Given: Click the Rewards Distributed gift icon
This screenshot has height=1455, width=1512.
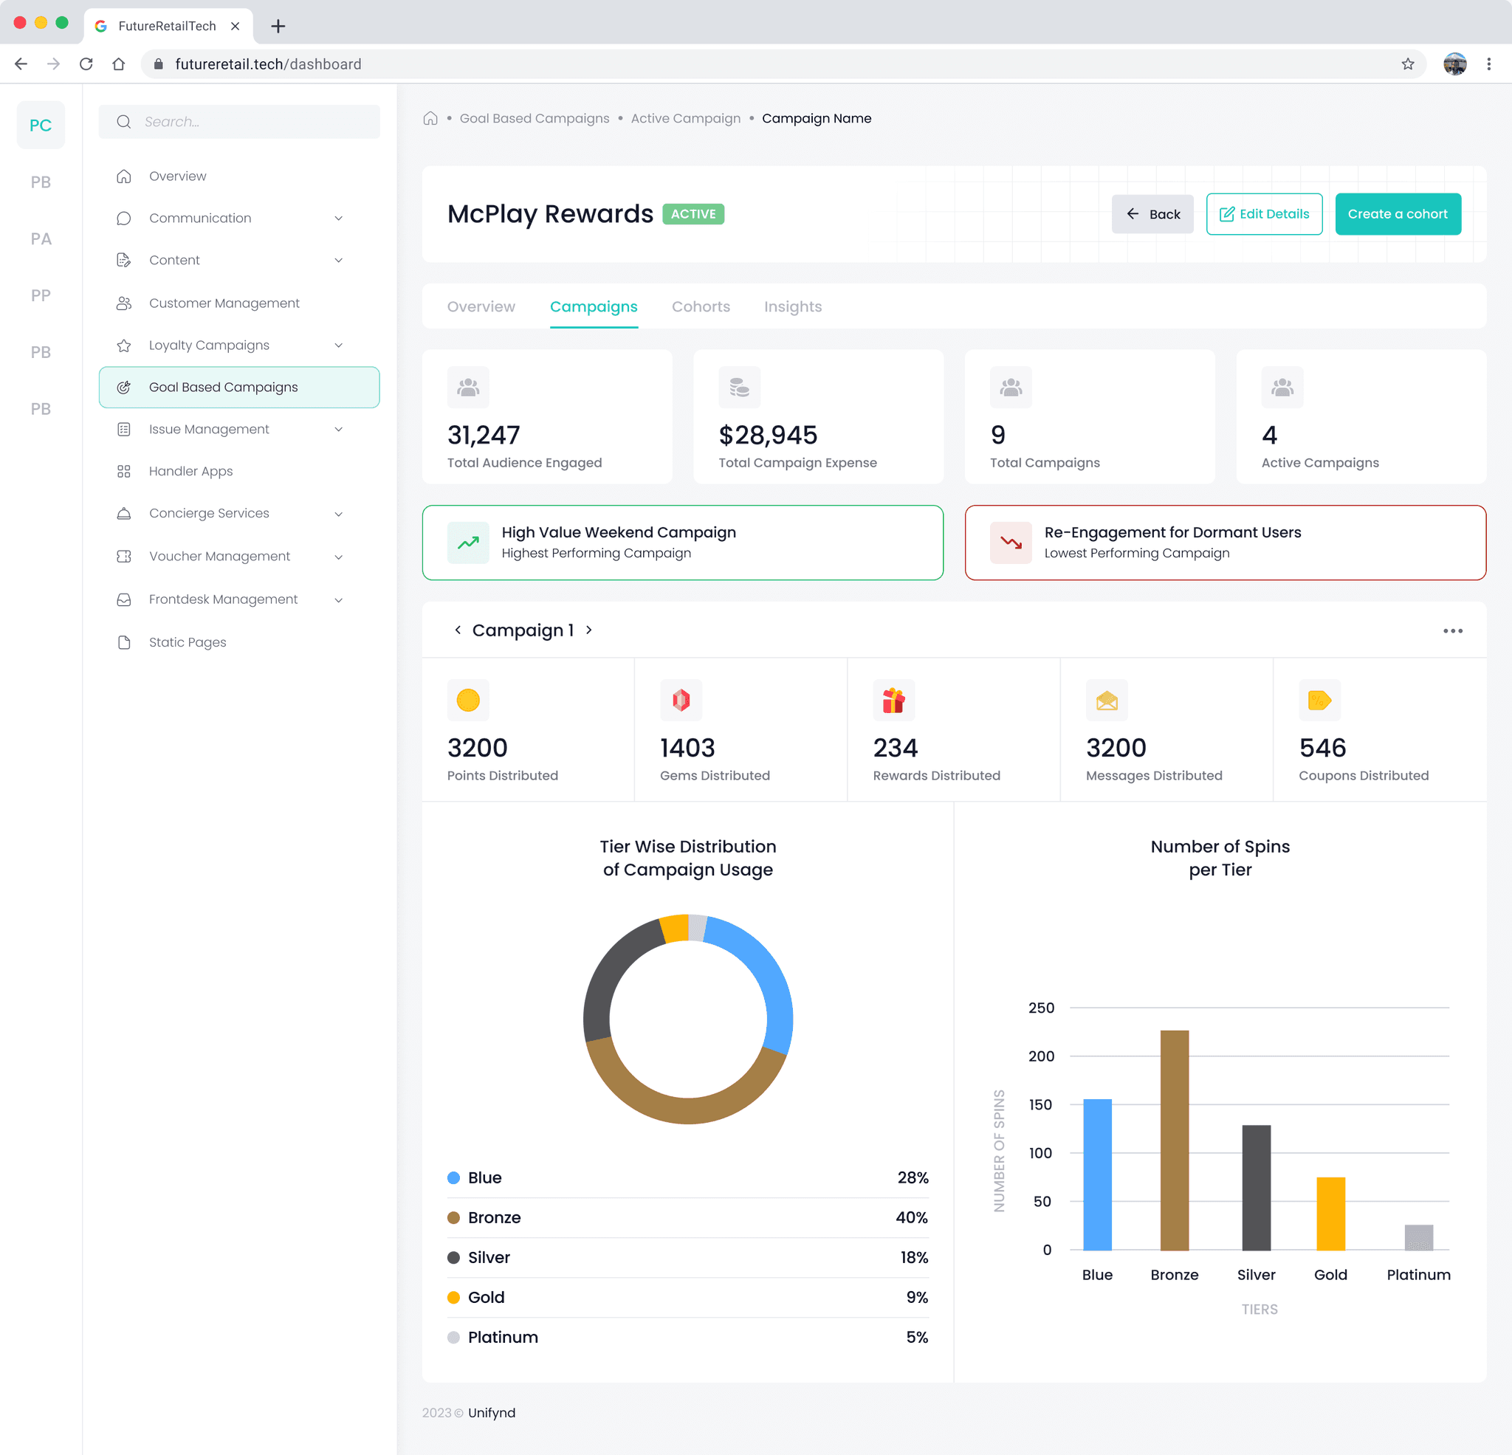Looking at the screenshot, I should click(893, 700).
